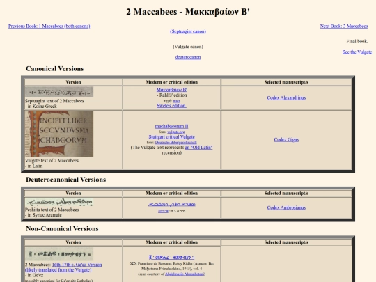Open Codex Gigas manuscript link
The image size is (376, 282).
(x=286, y=139)
